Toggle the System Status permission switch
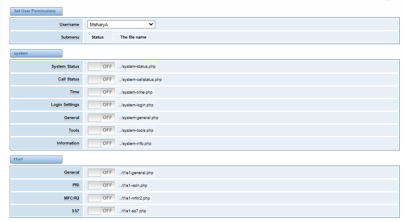404x222 pixels. (101, 67)
